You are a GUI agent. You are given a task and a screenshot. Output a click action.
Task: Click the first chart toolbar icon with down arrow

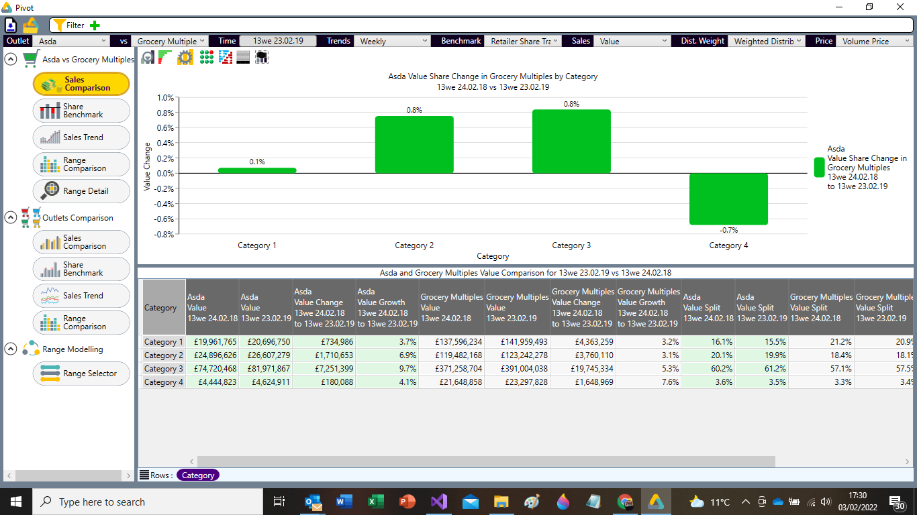[148, 58]
